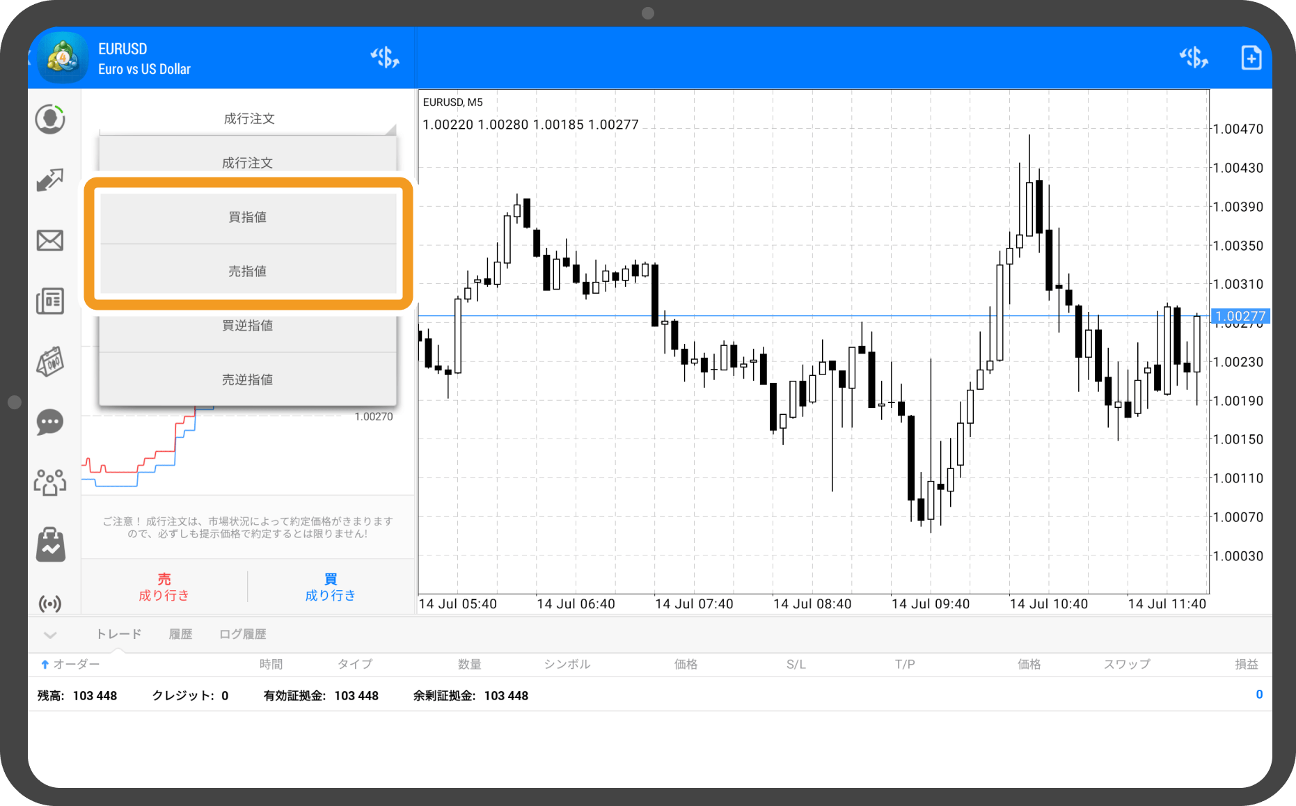
Task: Open the signals broadcast icon
Action: (x=50, y=603)
